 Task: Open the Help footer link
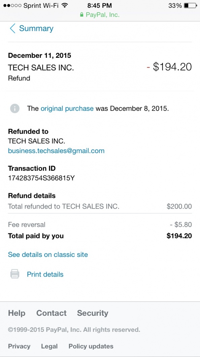click(x=17, y=313)
